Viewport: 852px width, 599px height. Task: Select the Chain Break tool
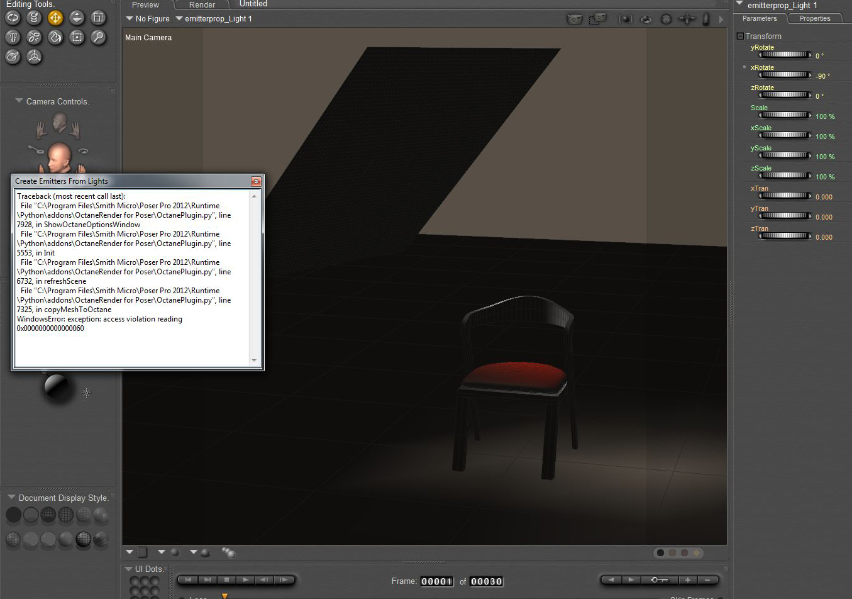click(x=34, y=37)
